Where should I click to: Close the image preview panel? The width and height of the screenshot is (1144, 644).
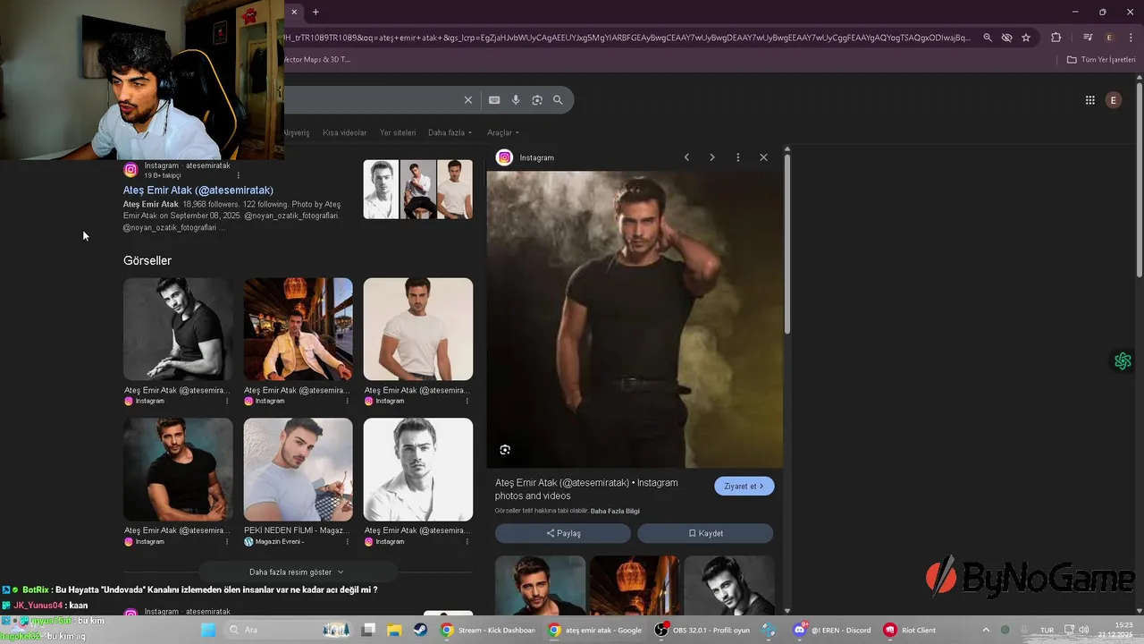pos(763,157)
